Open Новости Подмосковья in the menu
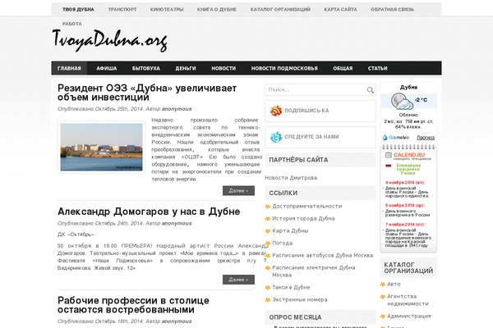The width and height of the screenshot is (493, 328). tap(284, 68)
